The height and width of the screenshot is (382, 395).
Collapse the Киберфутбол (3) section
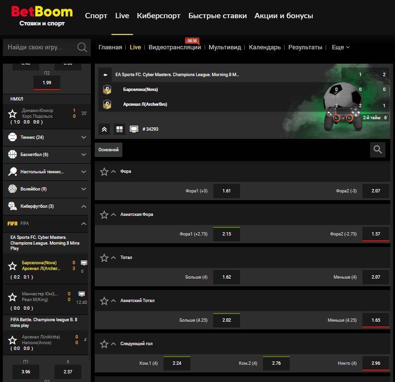pos(84,206)
